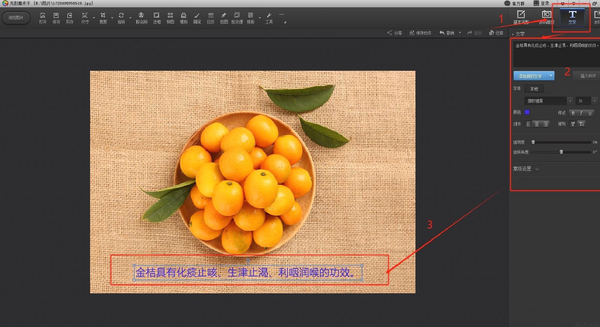Toggle underline text style
Screen dimensions: 600x327
[x=590, y=113]
